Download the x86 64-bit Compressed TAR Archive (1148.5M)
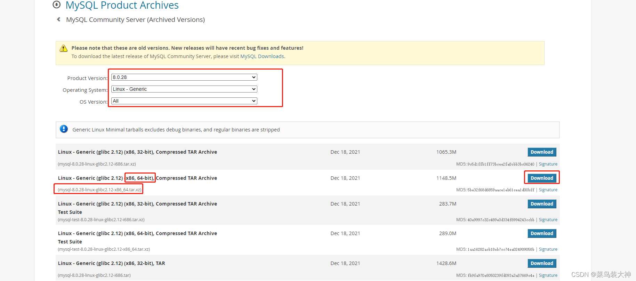 click(x=542, y=178)
